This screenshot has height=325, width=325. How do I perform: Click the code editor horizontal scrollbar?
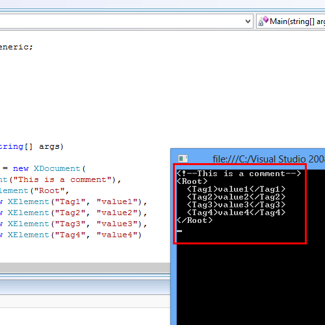tap(85, 268)
